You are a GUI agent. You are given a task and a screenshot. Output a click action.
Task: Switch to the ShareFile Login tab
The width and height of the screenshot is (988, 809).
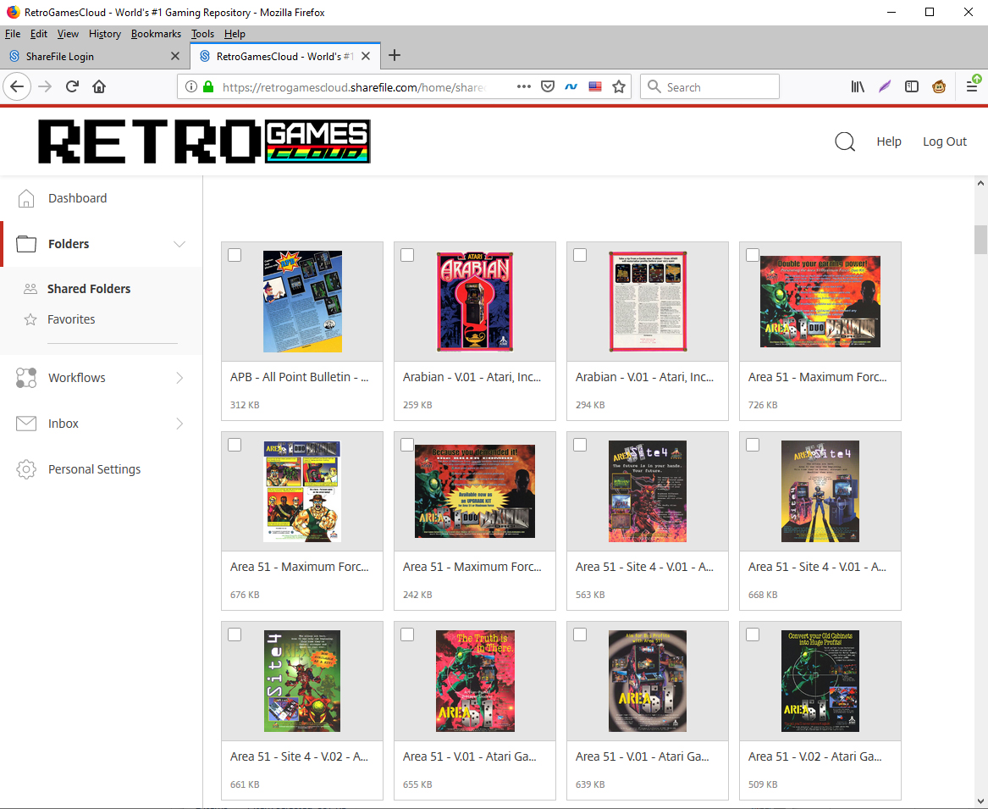coord(95,56)
